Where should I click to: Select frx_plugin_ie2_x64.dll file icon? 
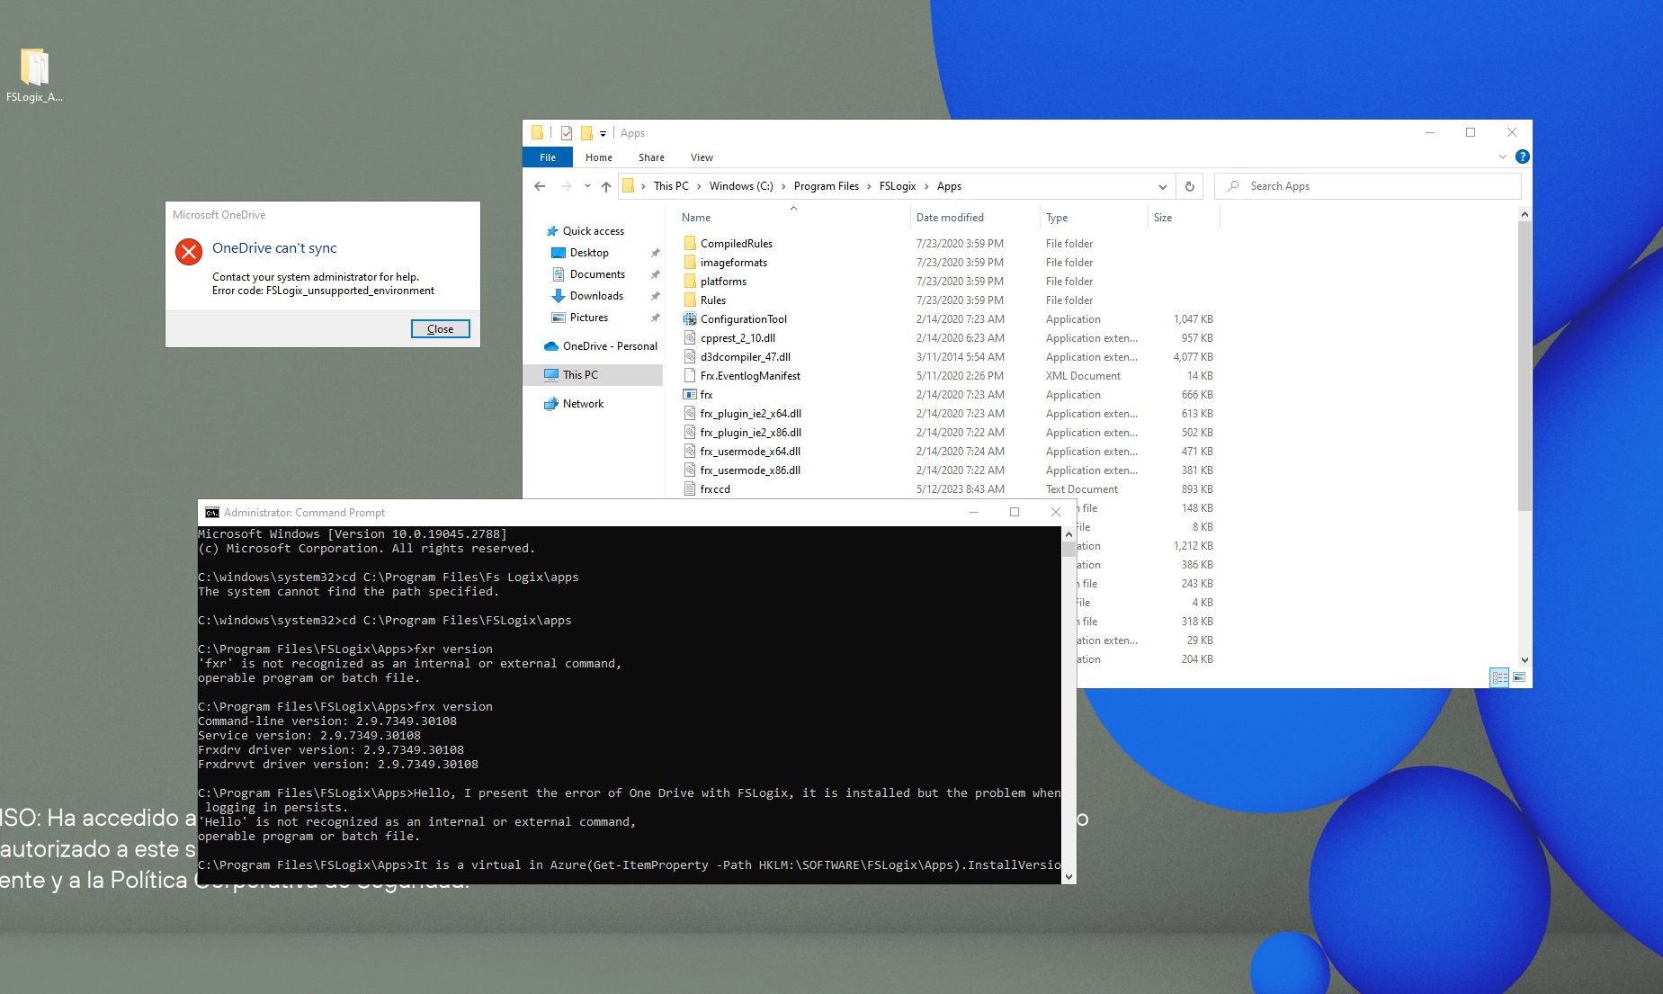tap(690, 414)
